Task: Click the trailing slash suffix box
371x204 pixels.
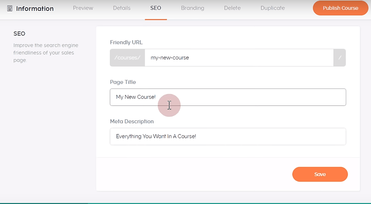Action: coord(340,58)
